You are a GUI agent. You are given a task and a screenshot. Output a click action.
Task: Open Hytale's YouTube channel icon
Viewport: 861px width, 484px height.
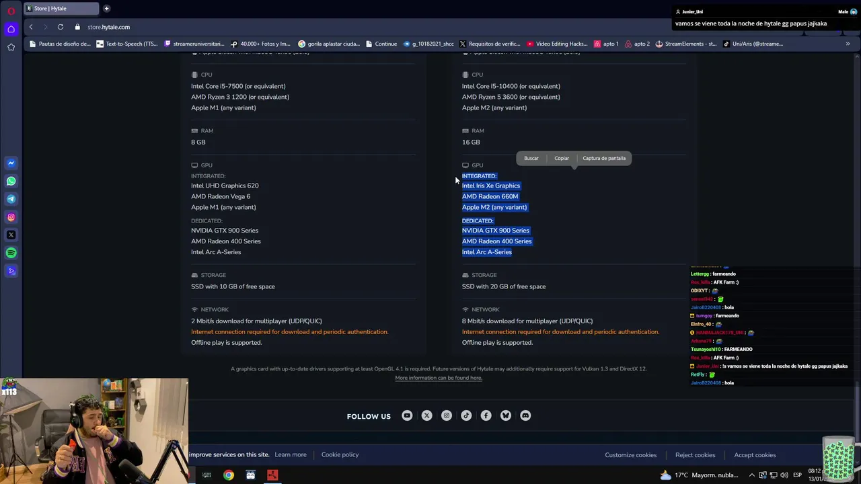click(407, 415)
